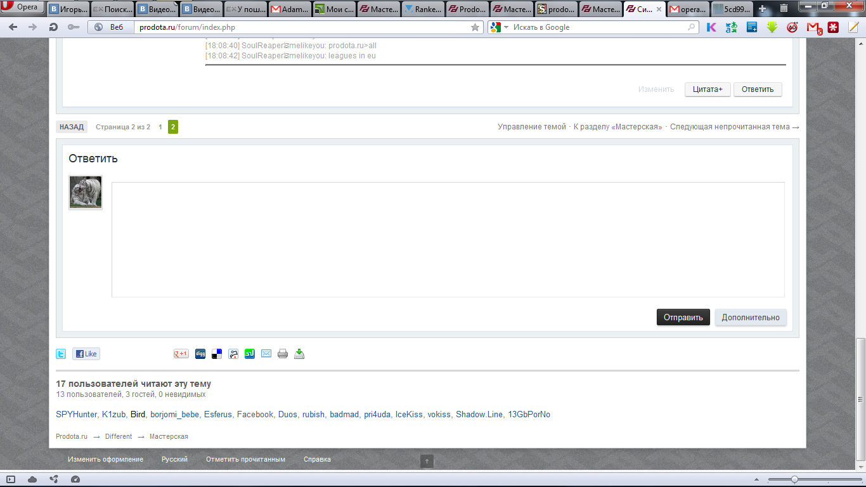The width and height of the screenshot is (866, 487).
Task: Share the topic on Delicious
Action: point(217,354)
